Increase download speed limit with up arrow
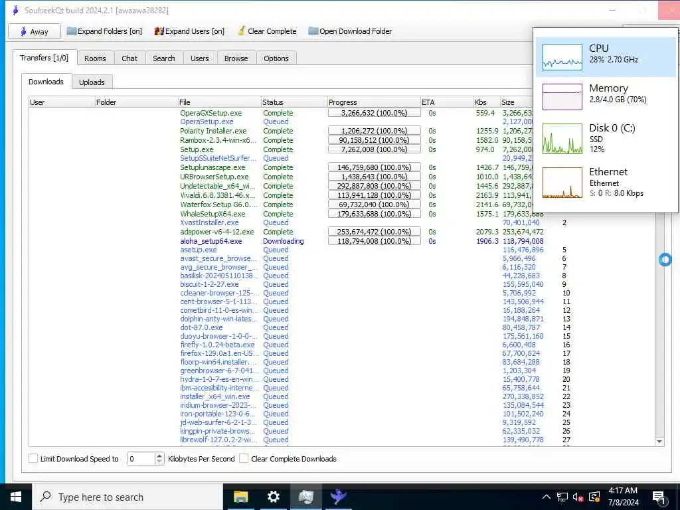The width and height of the screenshot is (680, 510). click(159, 456)
